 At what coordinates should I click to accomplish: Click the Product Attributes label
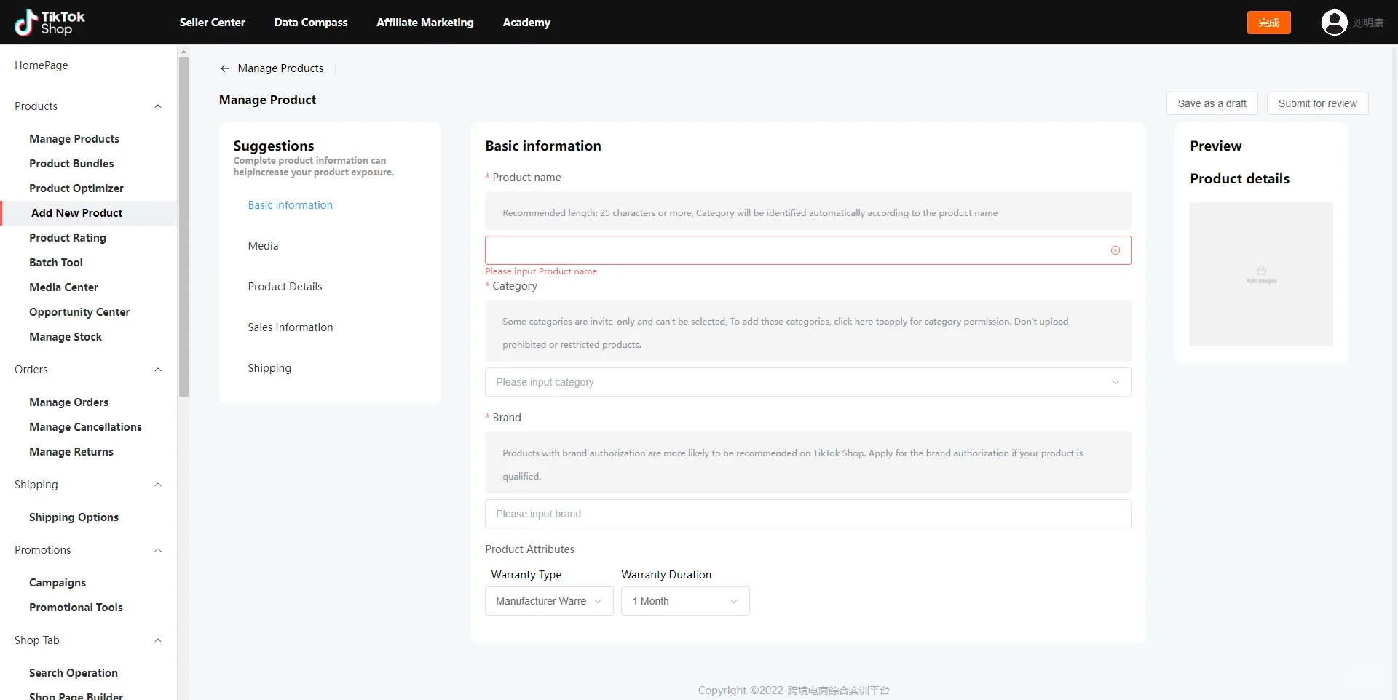pos(529,549)
